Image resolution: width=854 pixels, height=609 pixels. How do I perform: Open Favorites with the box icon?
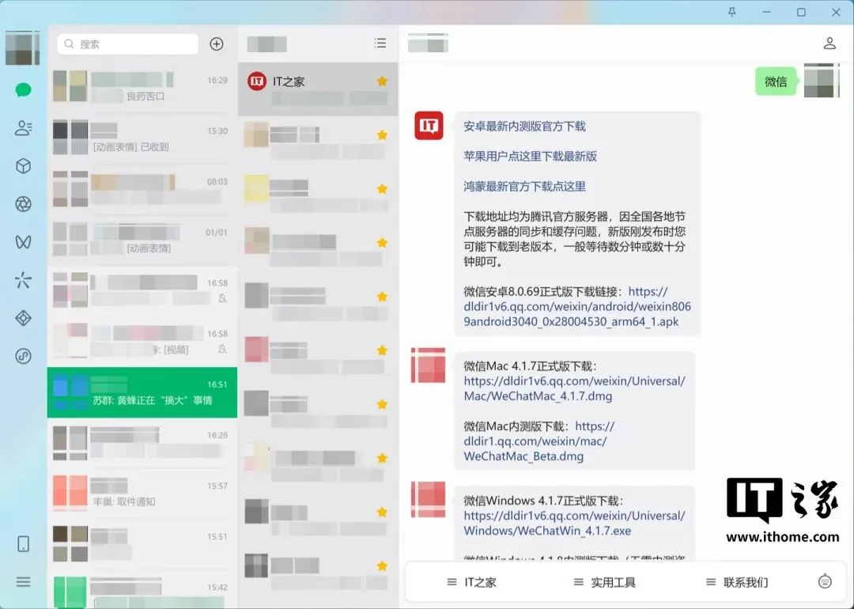(x=22, y=166)
